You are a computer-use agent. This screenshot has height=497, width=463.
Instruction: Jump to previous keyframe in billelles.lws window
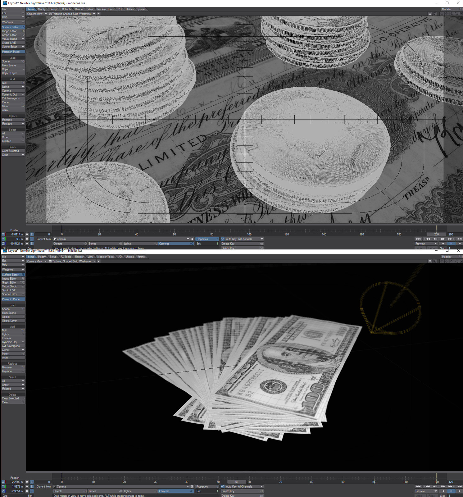[x=427, y=486]
